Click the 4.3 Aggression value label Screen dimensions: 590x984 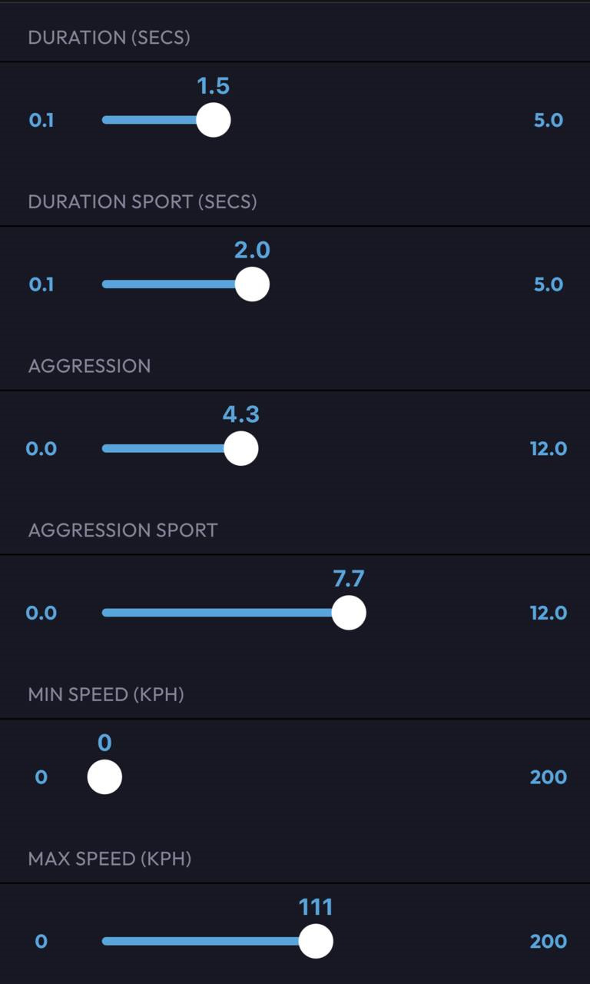click(x=241, y=414)
